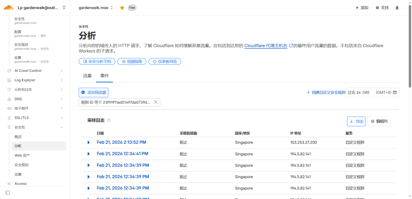412x199 pixels.
Task: Click the SSL/TLS lock icon
Action: click(x=10, y=118)
